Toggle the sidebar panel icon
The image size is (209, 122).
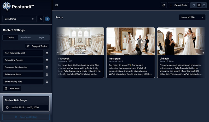coord(57,5)
